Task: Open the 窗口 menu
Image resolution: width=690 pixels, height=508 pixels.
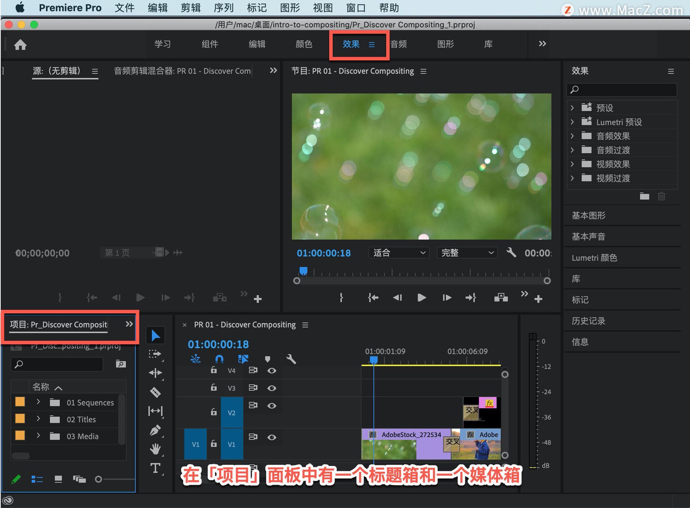Action: click(x=356, y=8)
